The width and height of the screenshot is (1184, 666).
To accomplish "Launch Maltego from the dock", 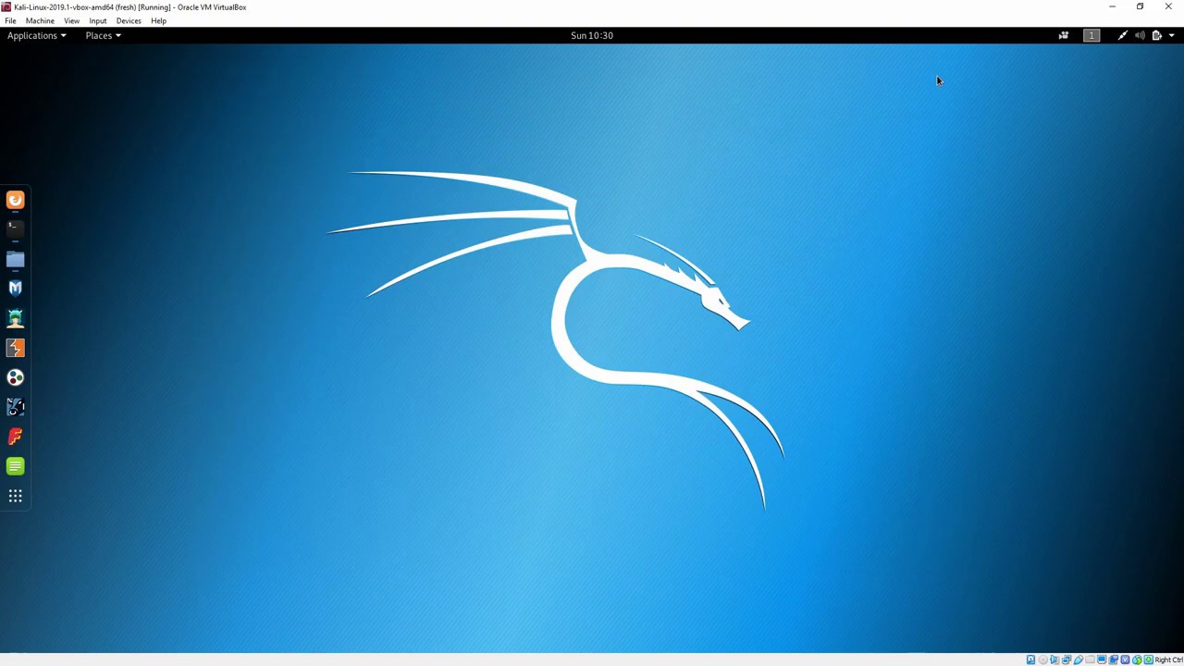I will [x=15, y=407].
